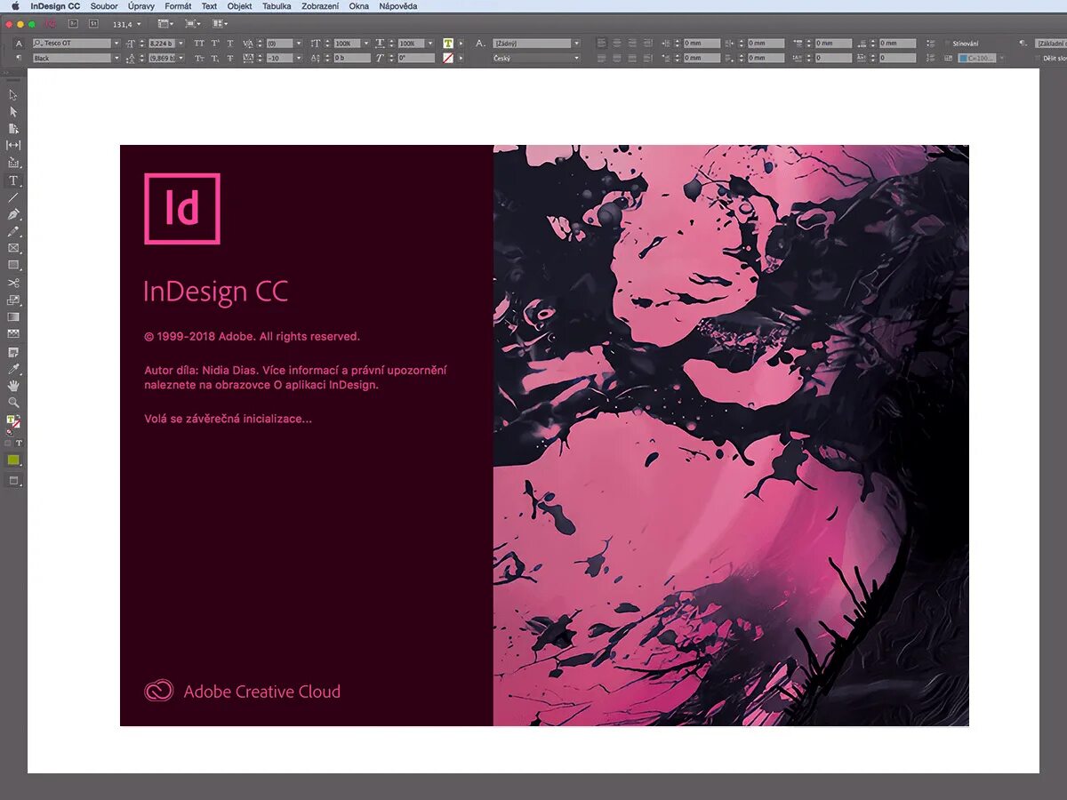
Task: Select the Direct Selection tool
Action: coord(13,112)
